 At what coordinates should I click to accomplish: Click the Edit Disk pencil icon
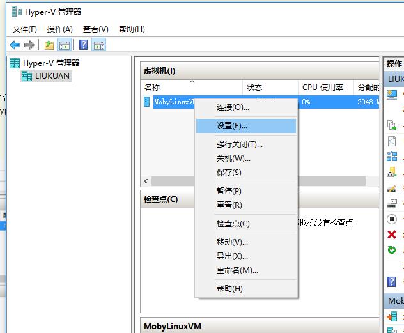392,189
